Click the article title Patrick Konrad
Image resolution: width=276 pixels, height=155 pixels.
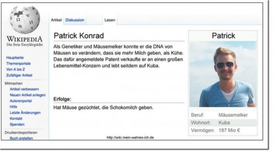click(x=79, y=36)
